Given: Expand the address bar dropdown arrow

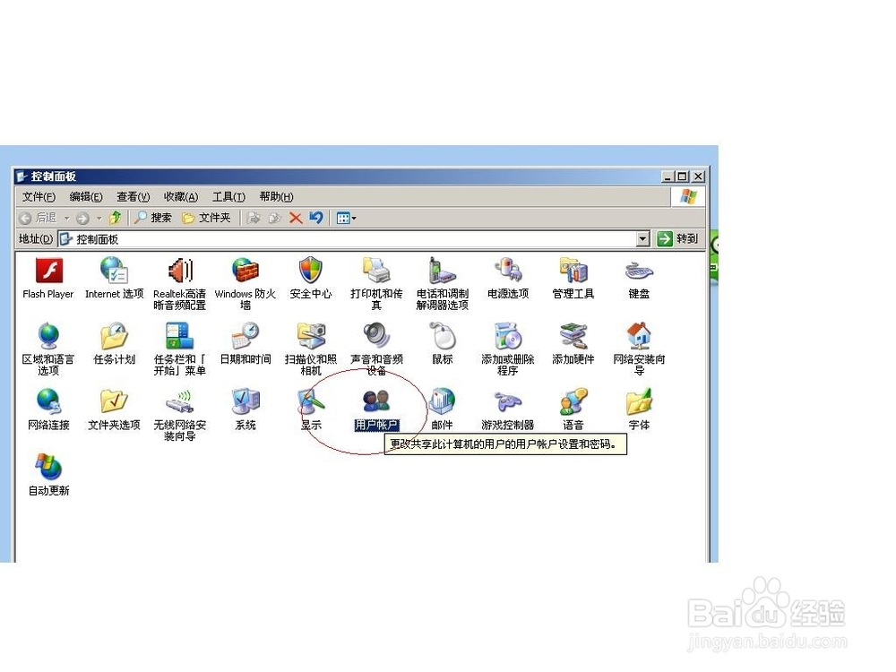Looking at the screenshot, I should (x=642, y=239).
